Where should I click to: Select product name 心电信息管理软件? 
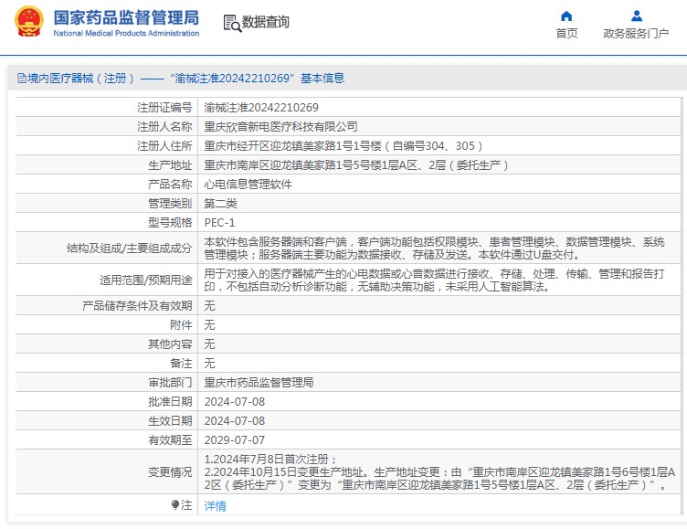[248, 185]
